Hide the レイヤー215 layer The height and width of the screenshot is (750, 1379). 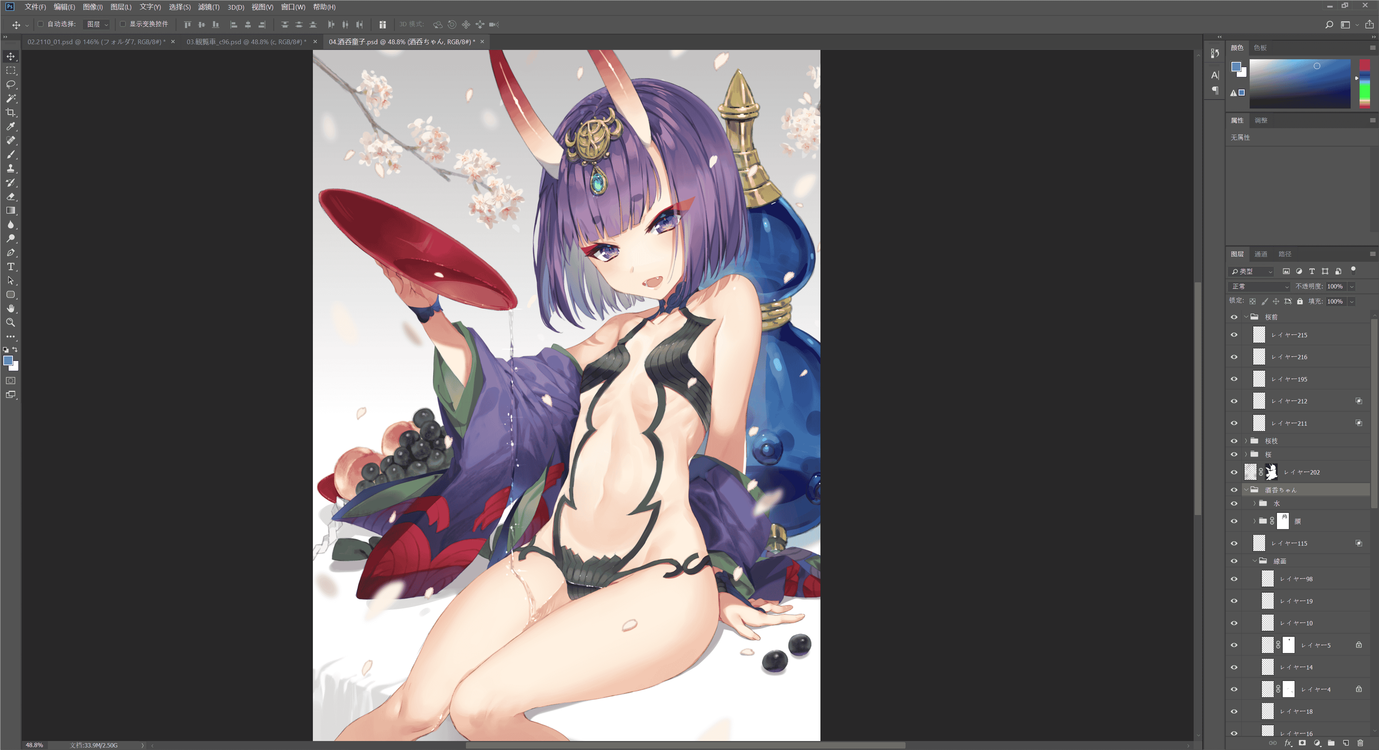click(x=1234, y=335)
